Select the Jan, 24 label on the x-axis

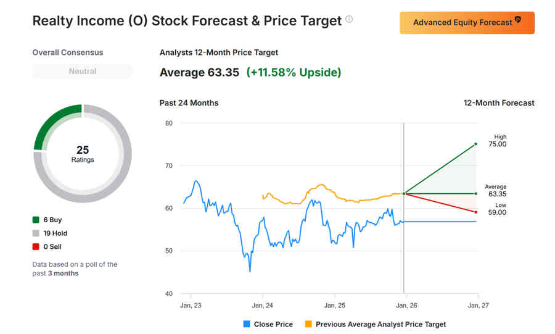[x=263, y=305]
